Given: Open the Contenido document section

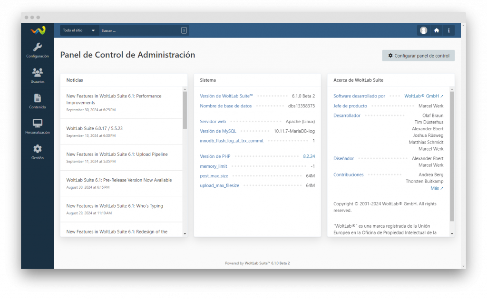Looking at the screenshot, I should 38,101.
